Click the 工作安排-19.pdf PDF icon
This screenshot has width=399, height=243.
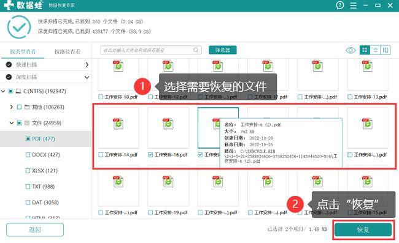pyautogui.click(x=168, y=182)
